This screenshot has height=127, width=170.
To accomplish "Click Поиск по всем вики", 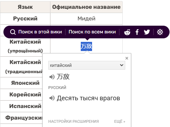I will [92, 32].
